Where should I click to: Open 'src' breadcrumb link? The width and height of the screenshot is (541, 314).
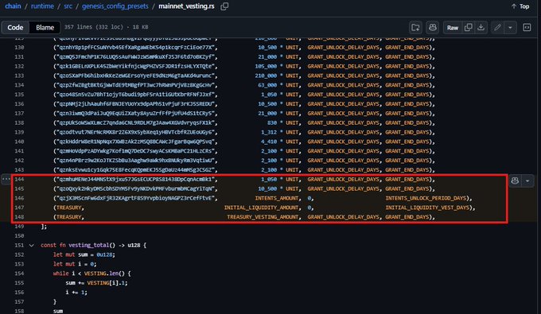click(68, 6)
